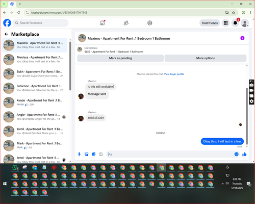255x204 pixels.
Task: Go back in browser
Action: tap(5, 13)
